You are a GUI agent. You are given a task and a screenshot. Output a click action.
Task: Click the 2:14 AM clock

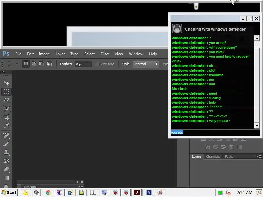tap(244, 193)
